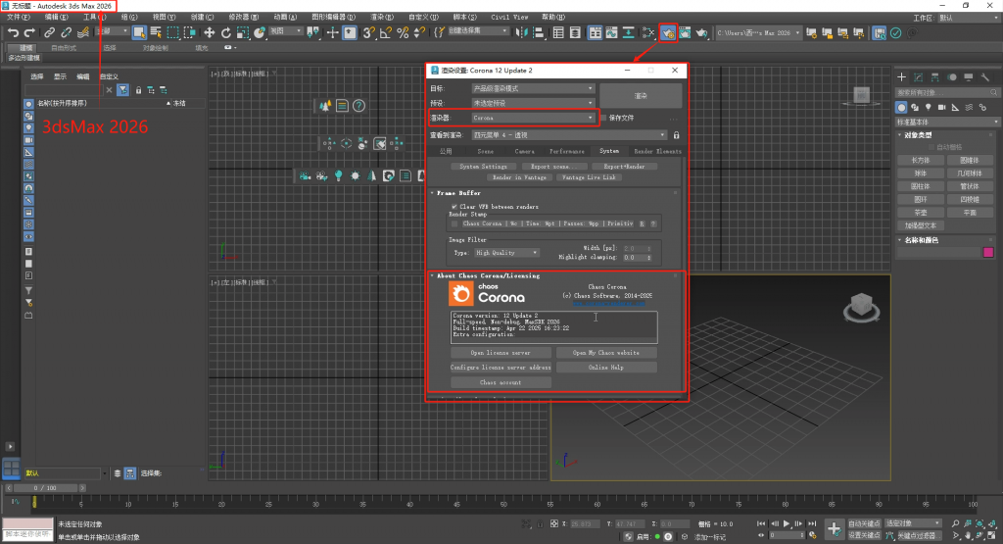Click the Align tool icon
Image resolution: width=1003 pixels, height=544 pixels.
pyautogui.click(x=538, y=32)
